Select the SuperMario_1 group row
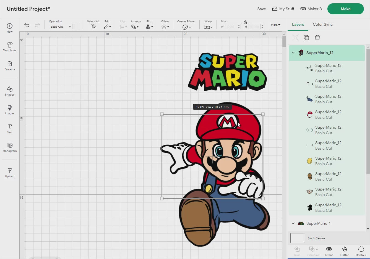The height and width of the screenshot is (259, 370). (x=327, y=223)
